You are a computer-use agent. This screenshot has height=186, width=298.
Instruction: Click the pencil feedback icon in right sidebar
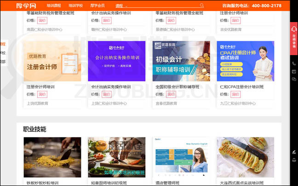pos(294,152)
